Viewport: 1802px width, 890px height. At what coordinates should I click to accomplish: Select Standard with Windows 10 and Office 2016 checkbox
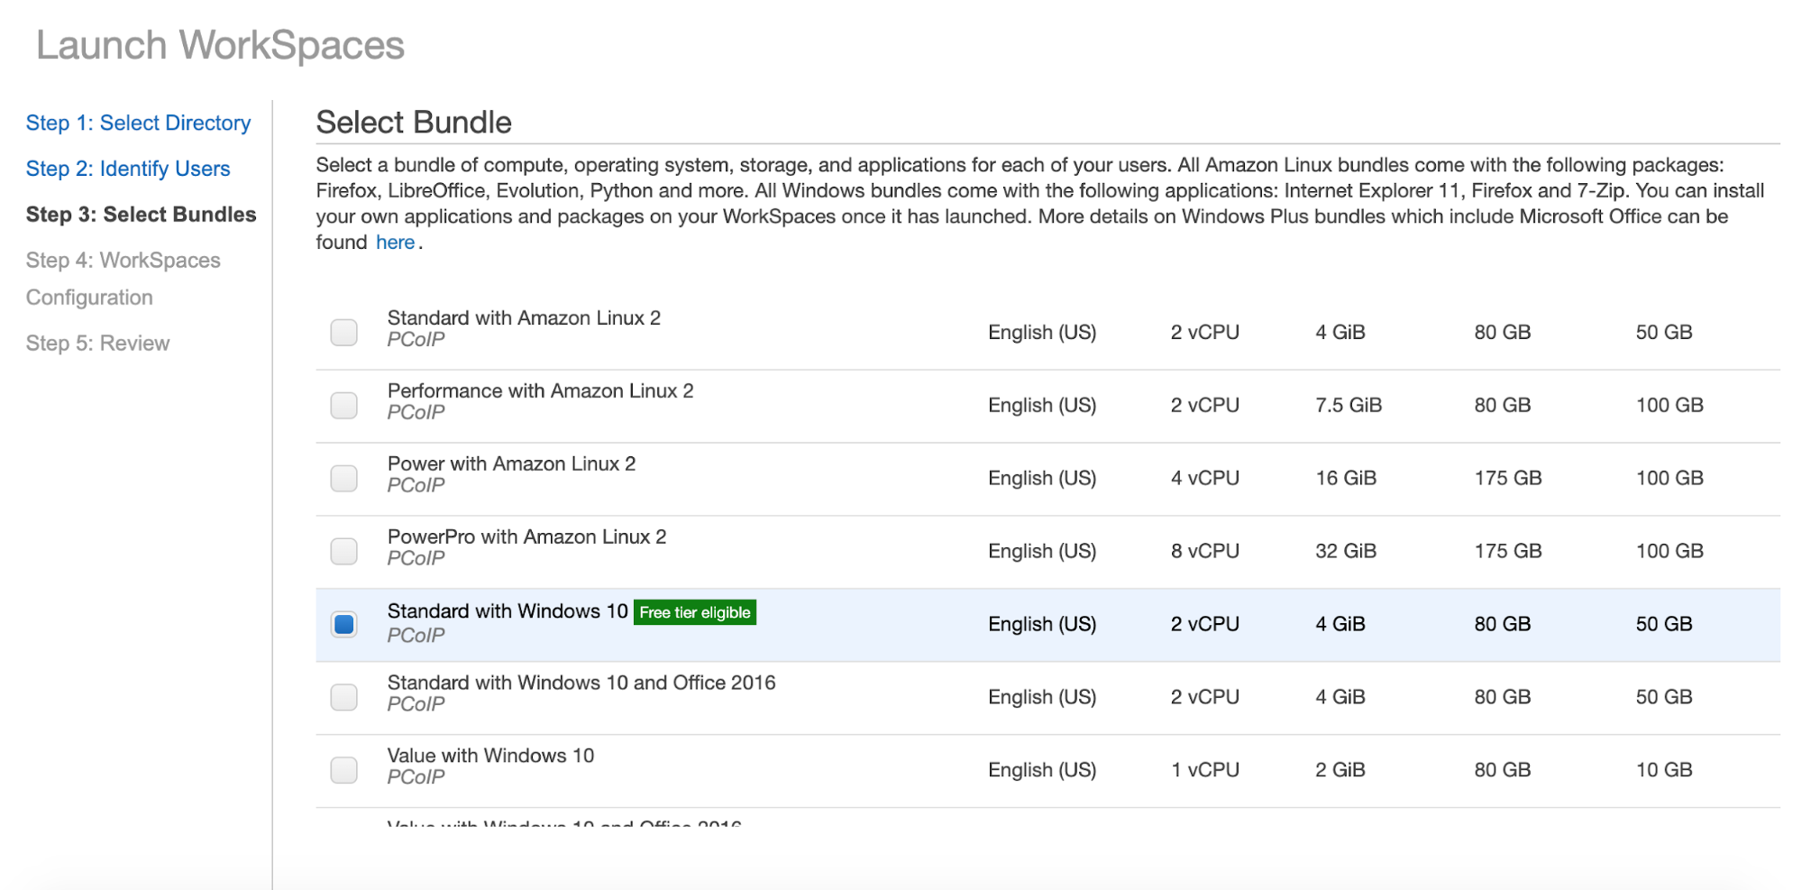[x=343, y=697]
